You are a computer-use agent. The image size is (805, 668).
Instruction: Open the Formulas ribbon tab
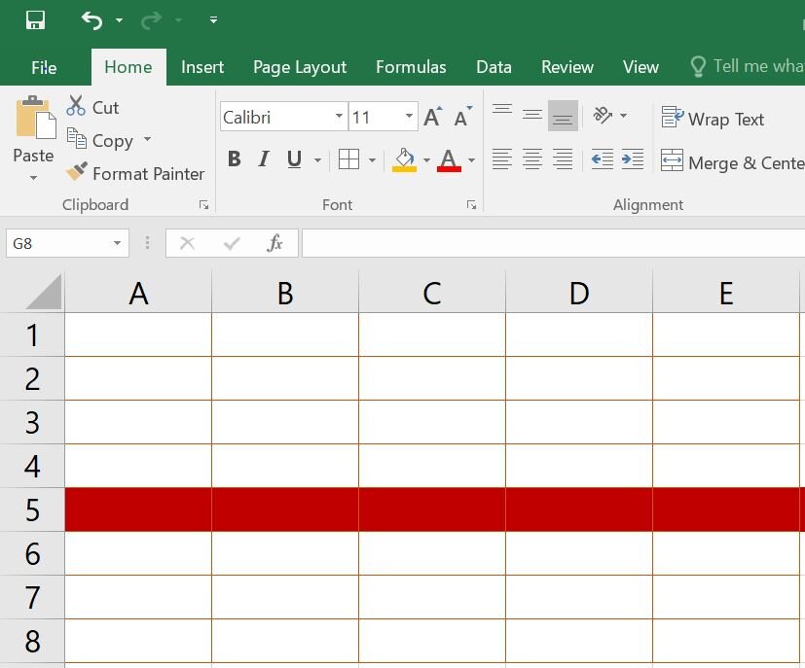click(x=411, y=67)
